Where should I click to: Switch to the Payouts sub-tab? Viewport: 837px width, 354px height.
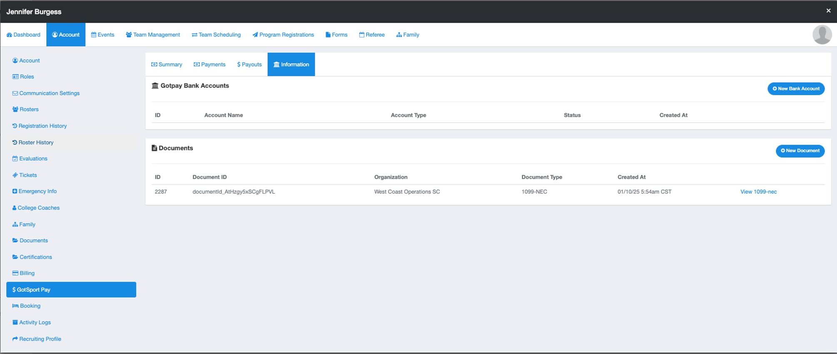click(x=249, y=64)
